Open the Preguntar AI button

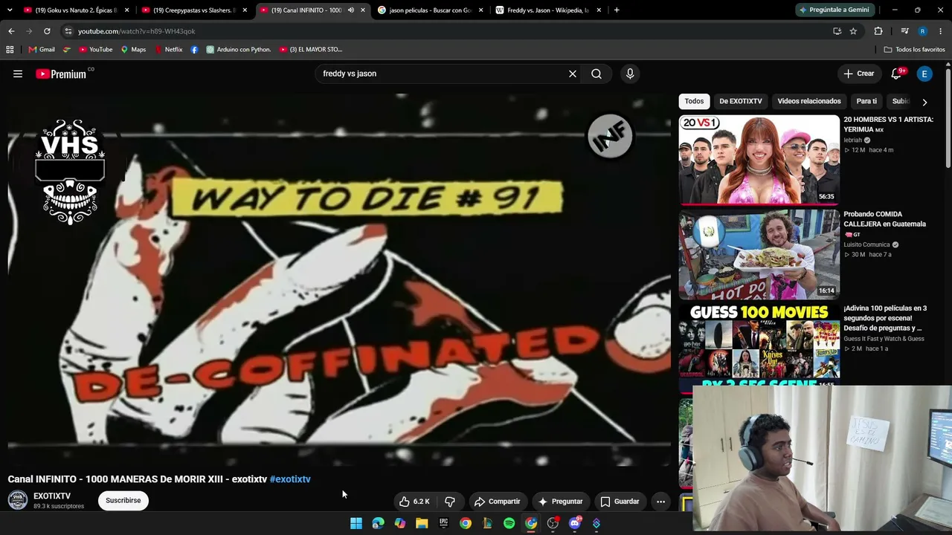(x=560, y=502)
